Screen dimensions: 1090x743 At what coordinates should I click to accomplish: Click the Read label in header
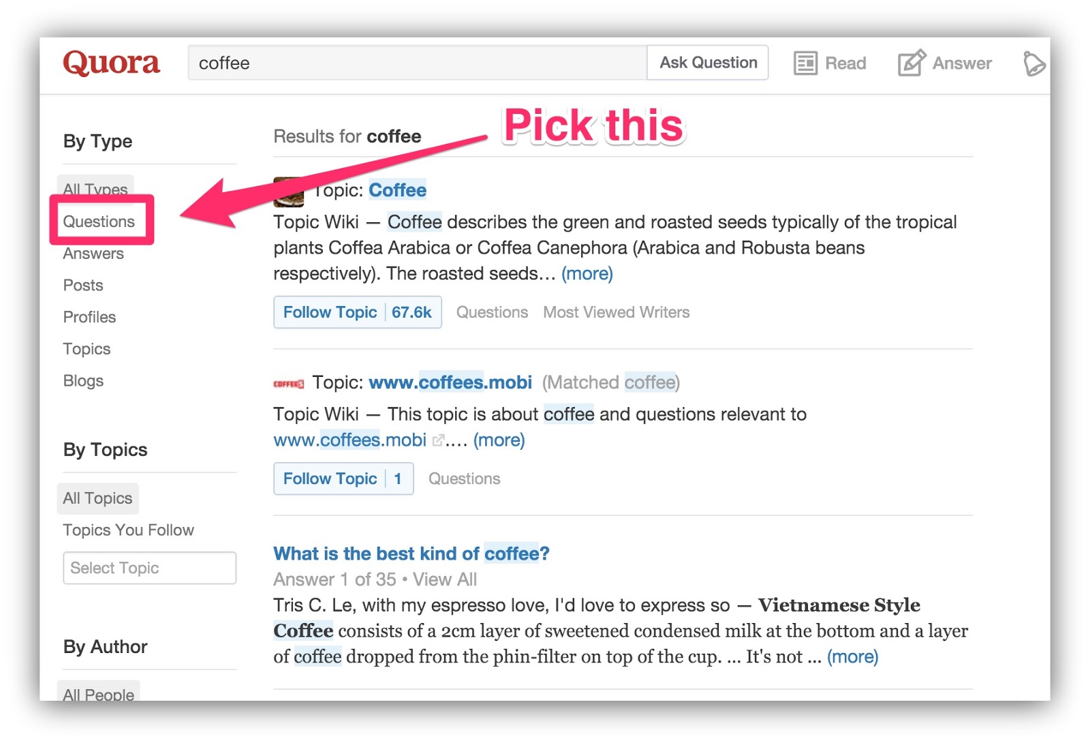pyautogui.click(x=845, y=63)
